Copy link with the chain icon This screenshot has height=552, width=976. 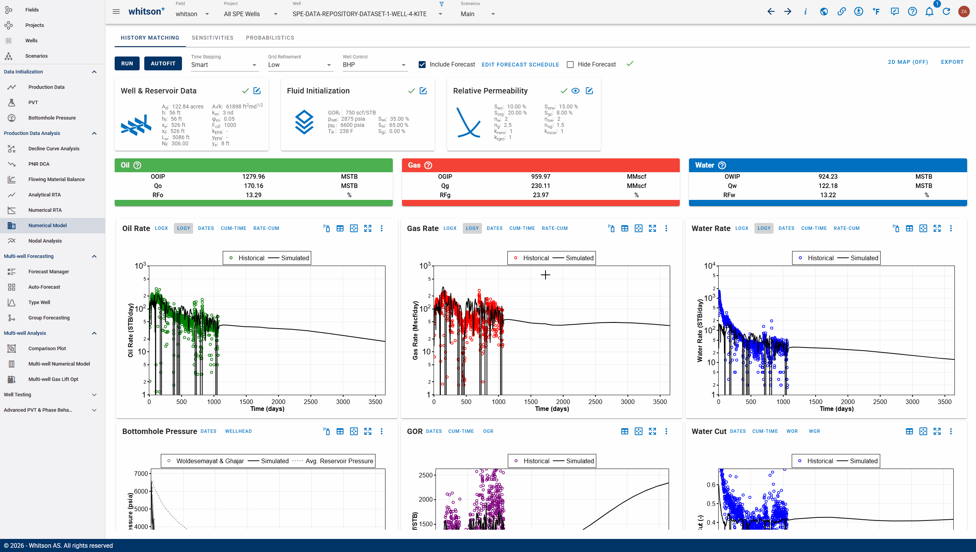click(841, 12)
